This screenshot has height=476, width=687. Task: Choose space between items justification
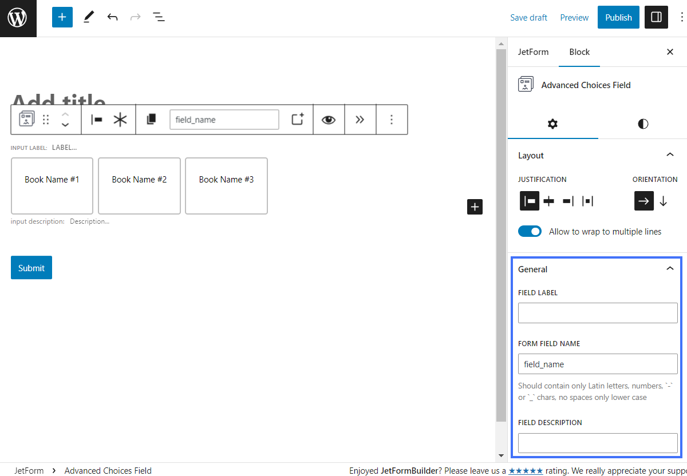coord(587,201)
